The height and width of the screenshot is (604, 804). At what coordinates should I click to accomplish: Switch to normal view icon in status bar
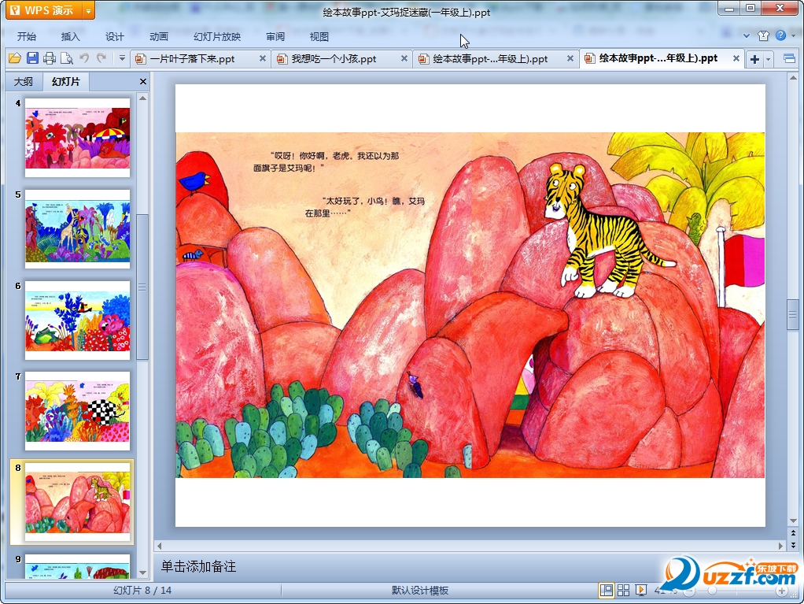(x=606, y=591)
